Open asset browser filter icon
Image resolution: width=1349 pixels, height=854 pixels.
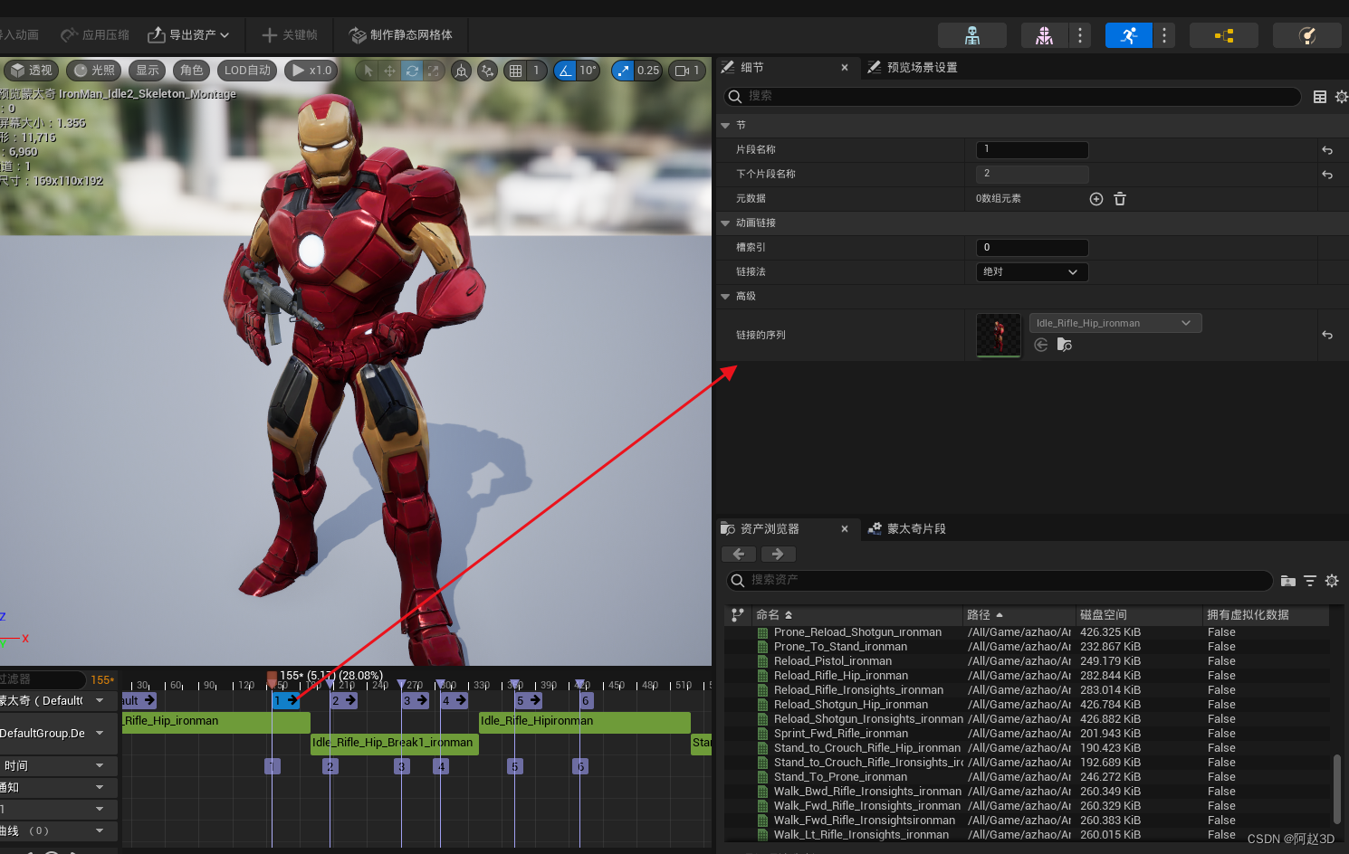coord(1310,581)
